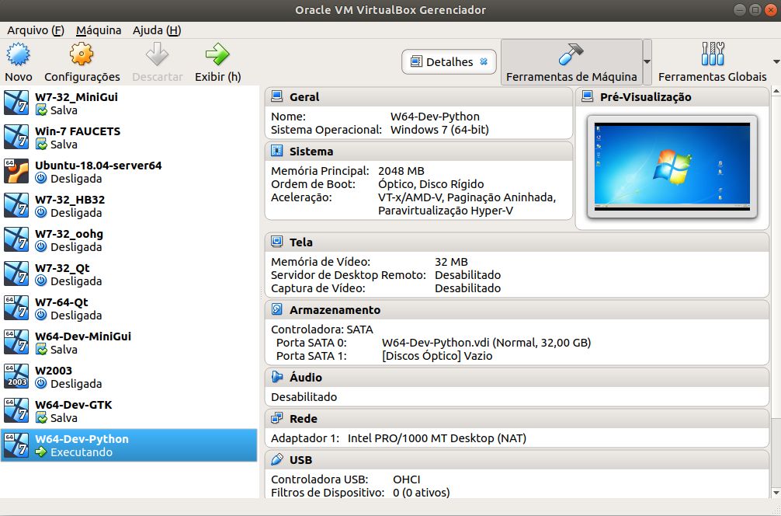The image size is (781, 516).
Task: Click the Novo new machine icon
Action: (18, 55)
